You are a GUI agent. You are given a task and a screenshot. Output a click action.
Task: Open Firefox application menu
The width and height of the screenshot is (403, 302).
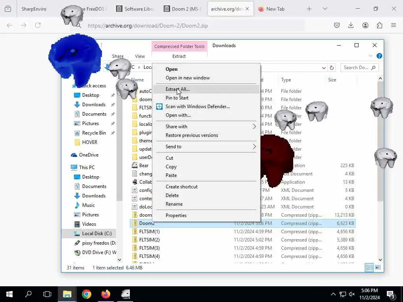394,26
